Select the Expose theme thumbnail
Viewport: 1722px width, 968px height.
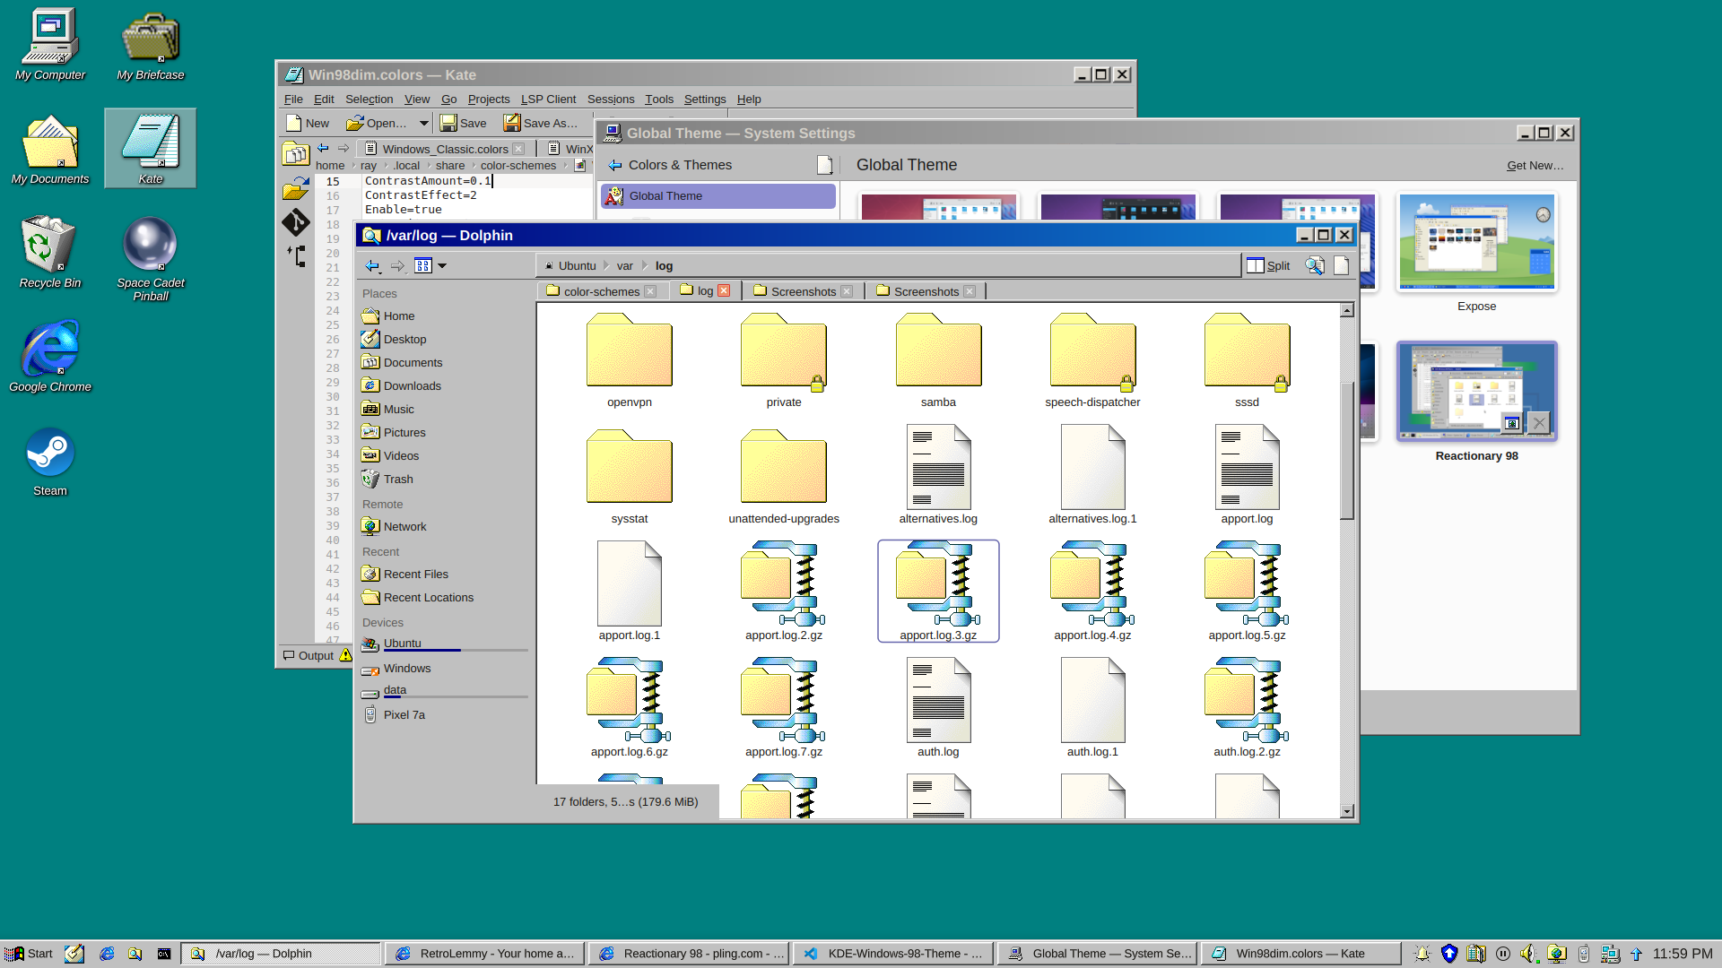click(x=1476, y=243)
